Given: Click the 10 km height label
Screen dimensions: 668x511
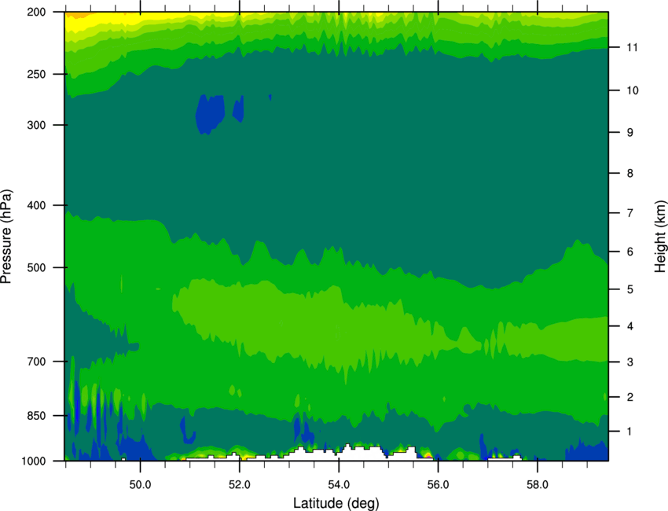Looking at the screenshot, I should click(633, 90).
